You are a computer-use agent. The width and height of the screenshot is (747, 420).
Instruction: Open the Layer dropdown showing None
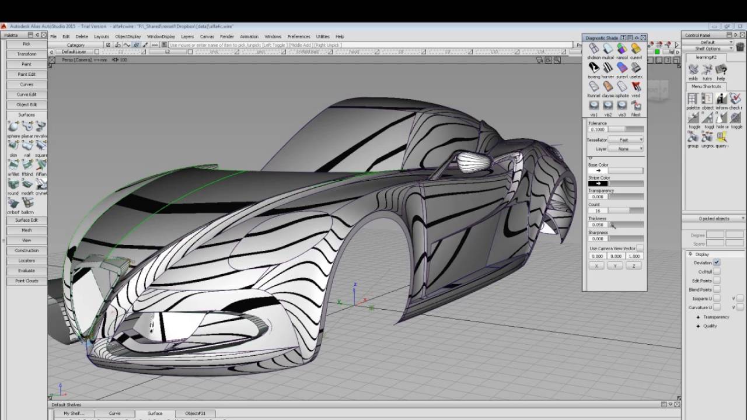coord(626,149)
